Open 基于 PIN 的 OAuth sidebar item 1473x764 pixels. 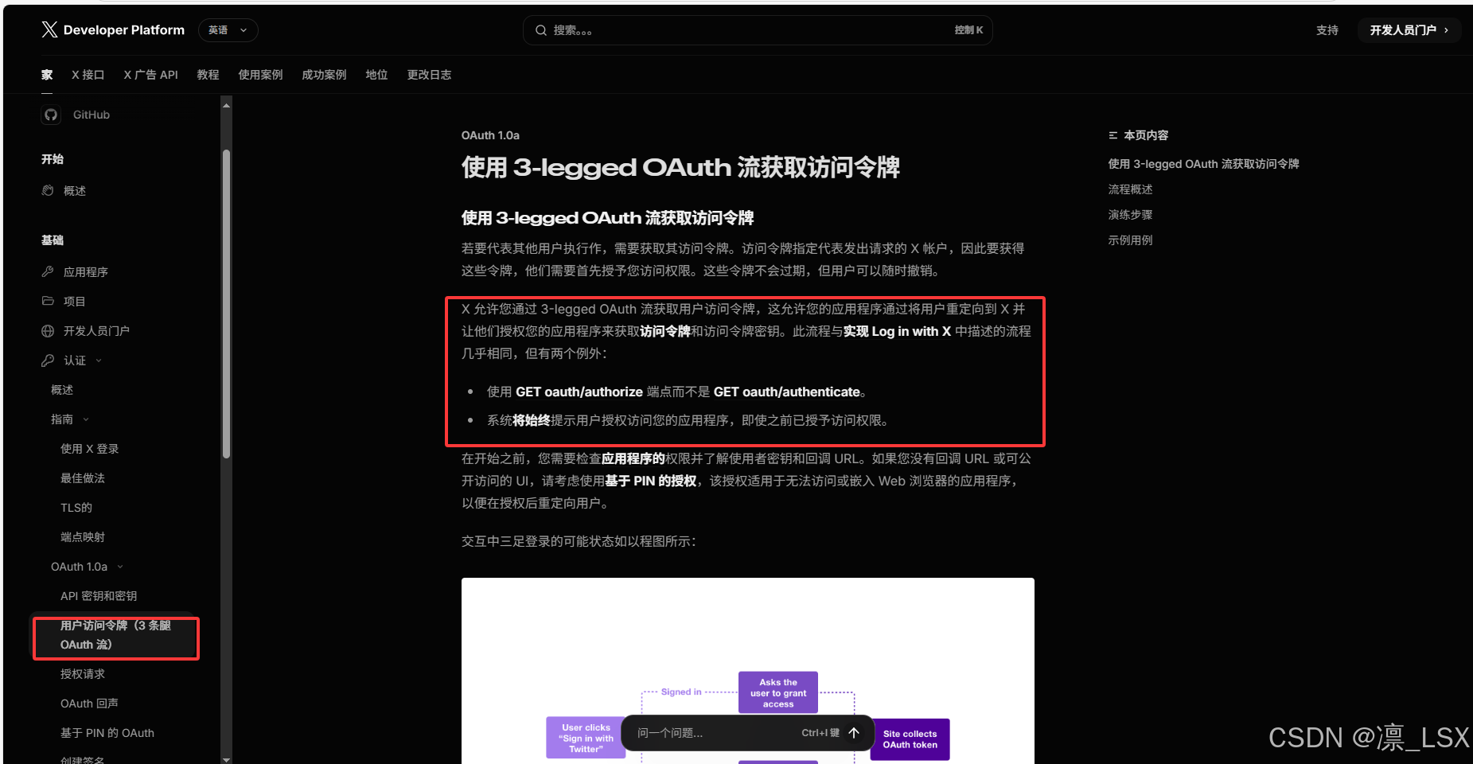(x=107, y=733)
